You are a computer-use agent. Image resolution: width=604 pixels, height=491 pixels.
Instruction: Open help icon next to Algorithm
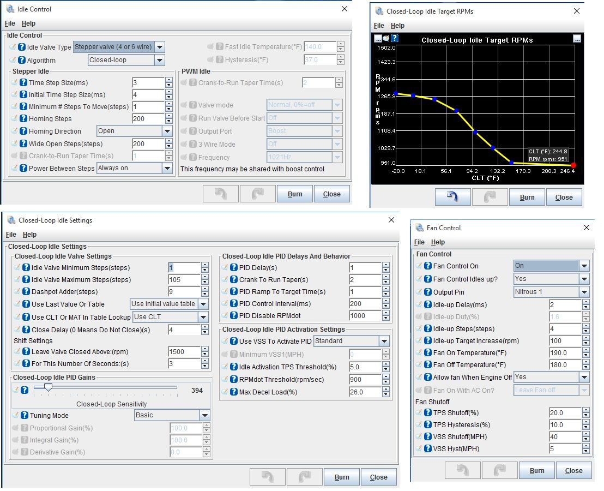(22, 60)
